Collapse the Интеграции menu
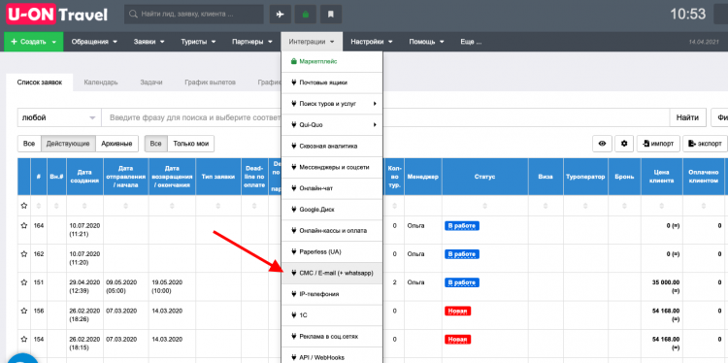 [312, 42]
